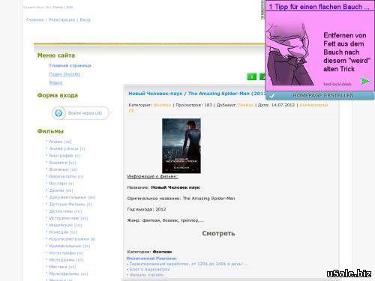Screen dimensions: 375x281
Task: Click ad headline Tipp für einen flachen Bauch
Action: point(319,7)
